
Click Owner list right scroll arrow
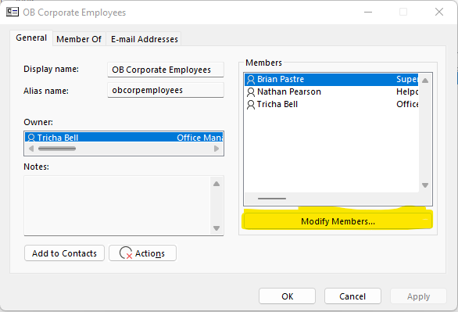pyautogui.click(x=216, y=149)
